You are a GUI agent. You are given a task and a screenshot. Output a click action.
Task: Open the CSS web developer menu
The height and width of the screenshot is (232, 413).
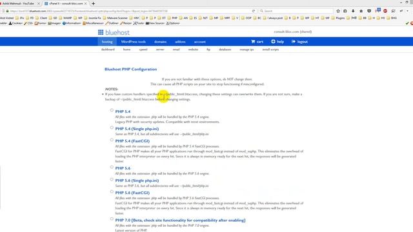coord(28,23)
